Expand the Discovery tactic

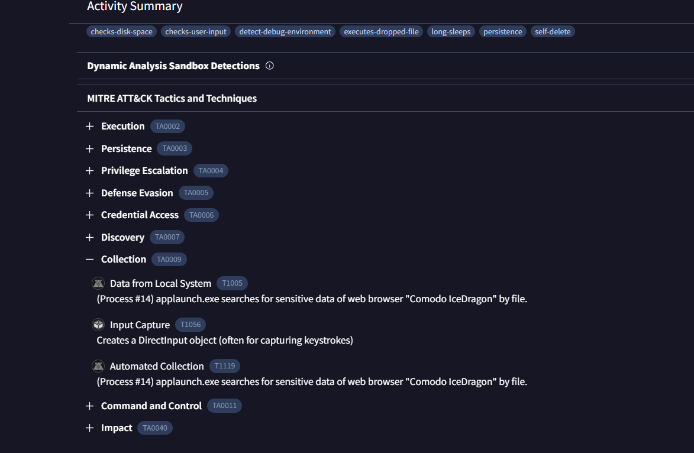click(90, 238)
